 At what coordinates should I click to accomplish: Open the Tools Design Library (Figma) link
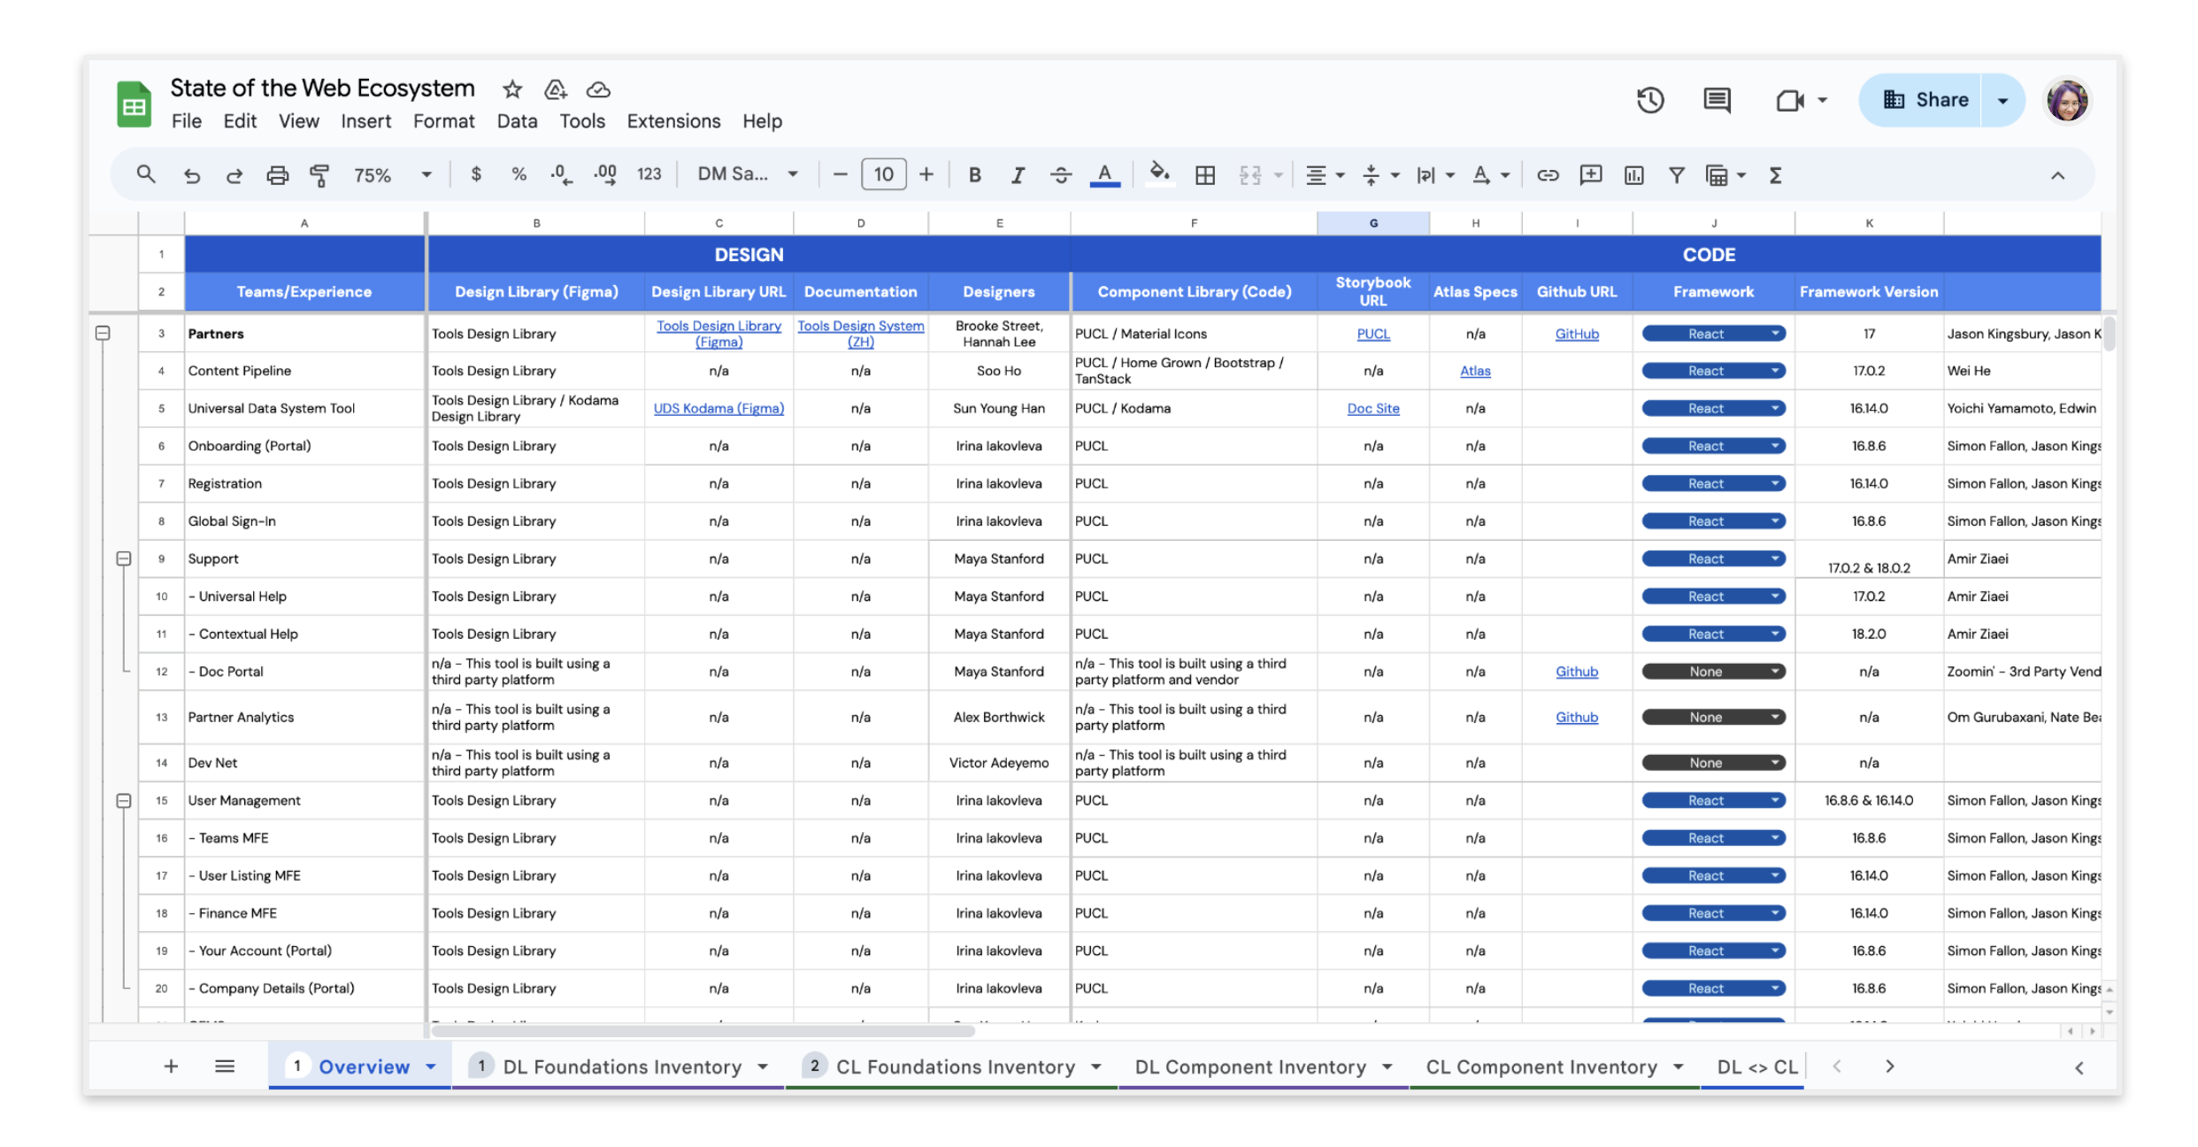[x=719, y=334]
